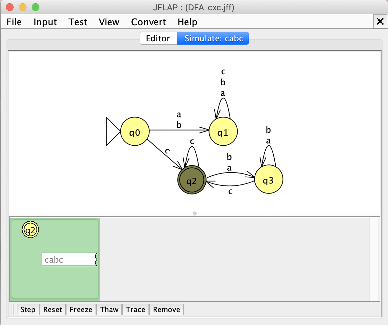Image resolution: width=388 pixels, height=325 pixels.
Task: Select state q1 in the diagram
Action: 223,131
